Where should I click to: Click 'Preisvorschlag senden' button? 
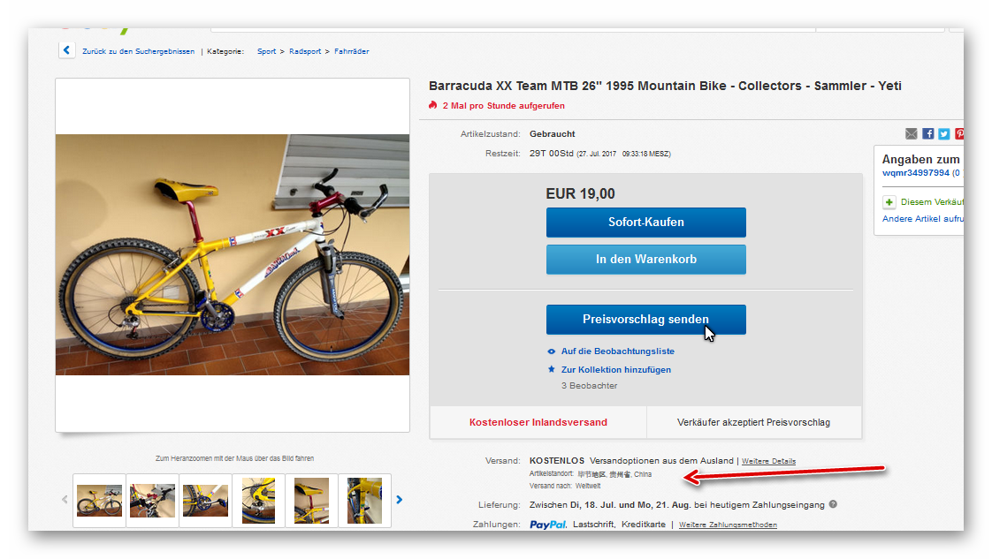click(645, 319)
